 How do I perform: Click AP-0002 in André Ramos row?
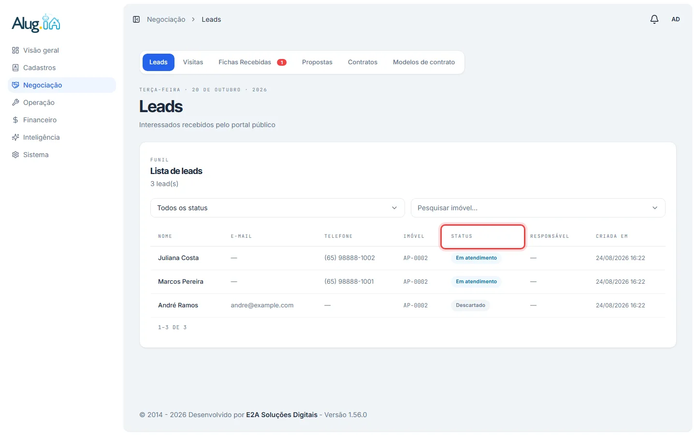pyautogui.click(x=416, y=305)
